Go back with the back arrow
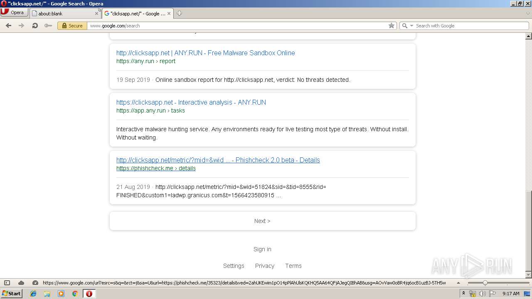 [x=8, y=26]
